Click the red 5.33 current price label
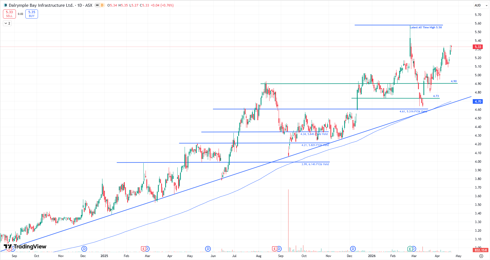 (x=478, y=47)
